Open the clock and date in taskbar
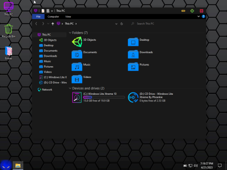Image resolution: width=227 pixels, height=170 pixels. click(x=207, y=165)
